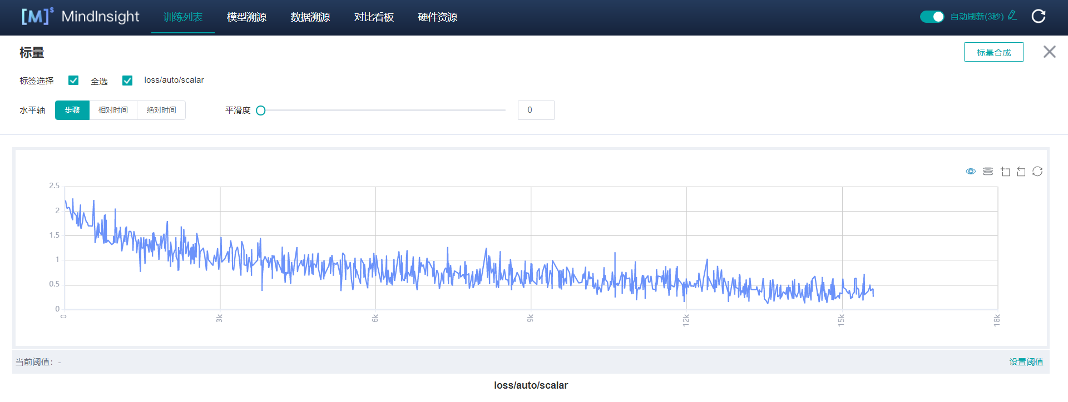Open the 对比看板 tab
The width and height of the screenshot is (1068, 402).
[374, 17]
